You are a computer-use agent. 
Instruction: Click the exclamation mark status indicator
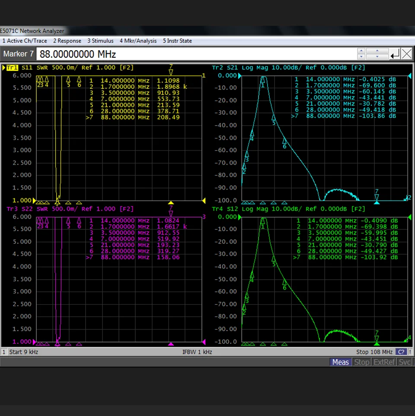410,352
